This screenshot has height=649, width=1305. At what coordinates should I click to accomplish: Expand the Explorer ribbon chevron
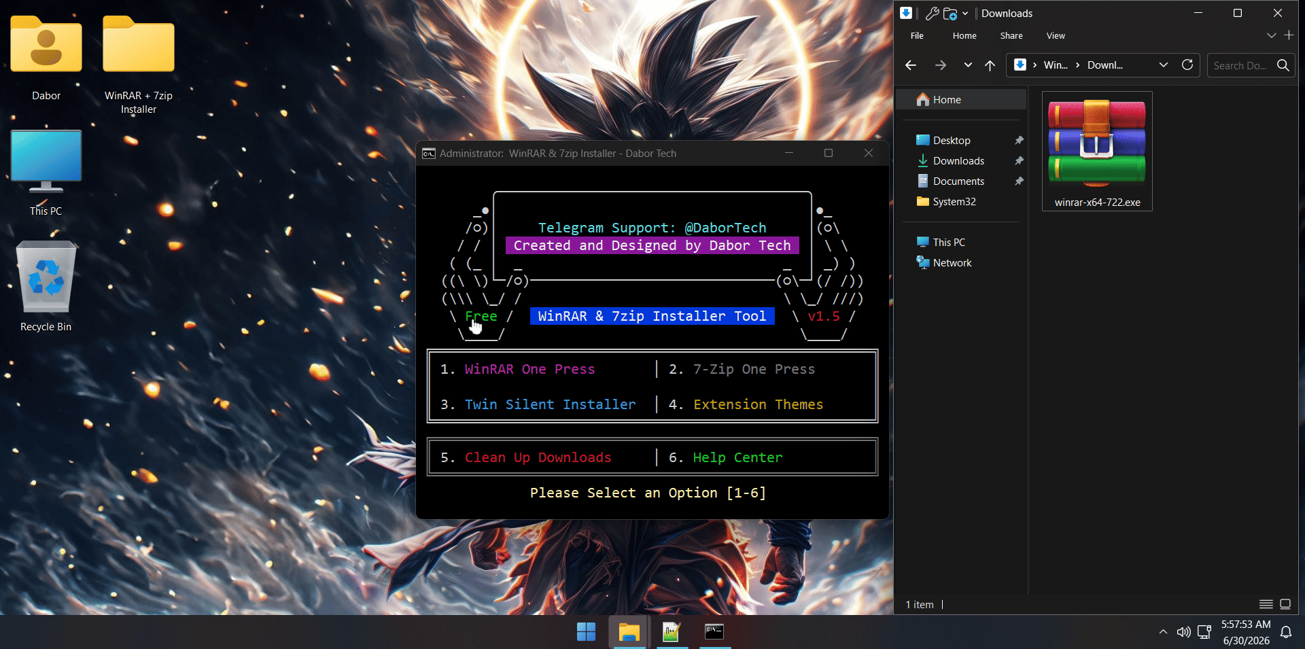[1272, 35]
